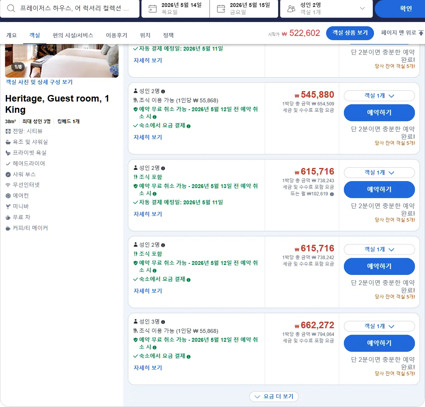Click the 페이지 맨 위로 link
Image resolution: width=425 pixels, height=407 pixels.
(402, 33)
